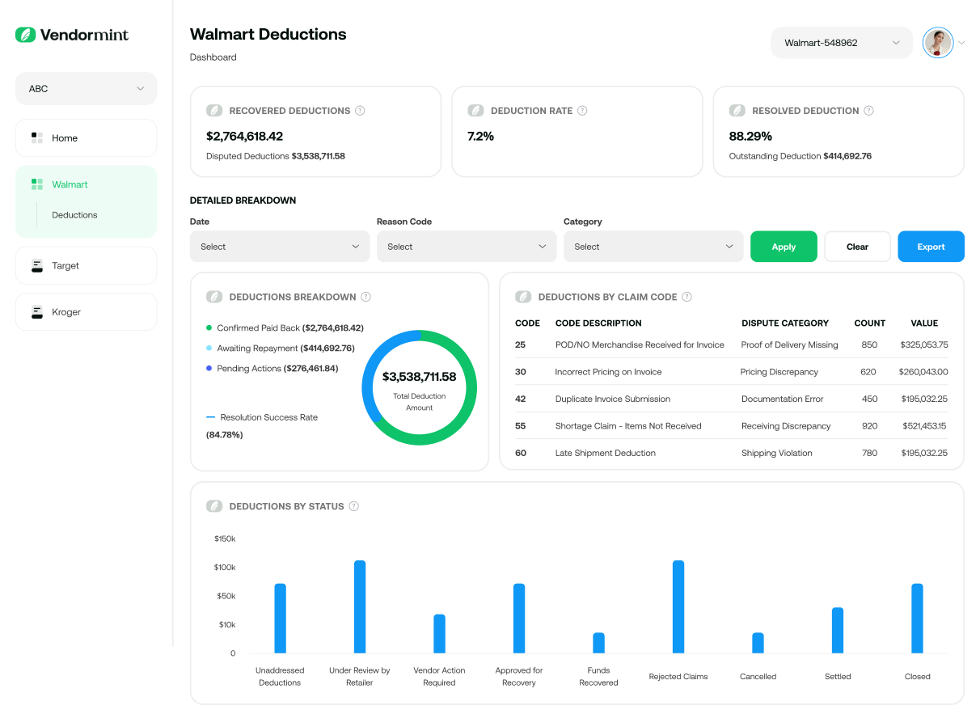Screen dimensions: 980x714
Task: Click the Funds Recovered bar
Action: (x=598, y=643)
